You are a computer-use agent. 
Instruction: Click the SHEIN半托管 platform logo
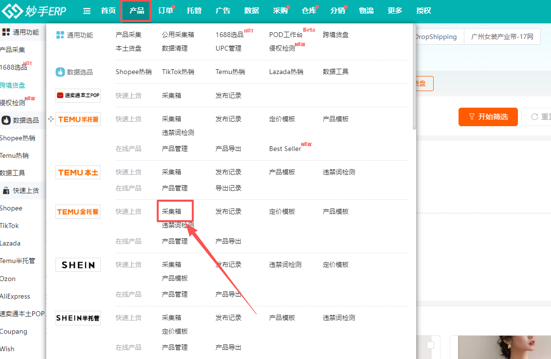tap(78, 318)
